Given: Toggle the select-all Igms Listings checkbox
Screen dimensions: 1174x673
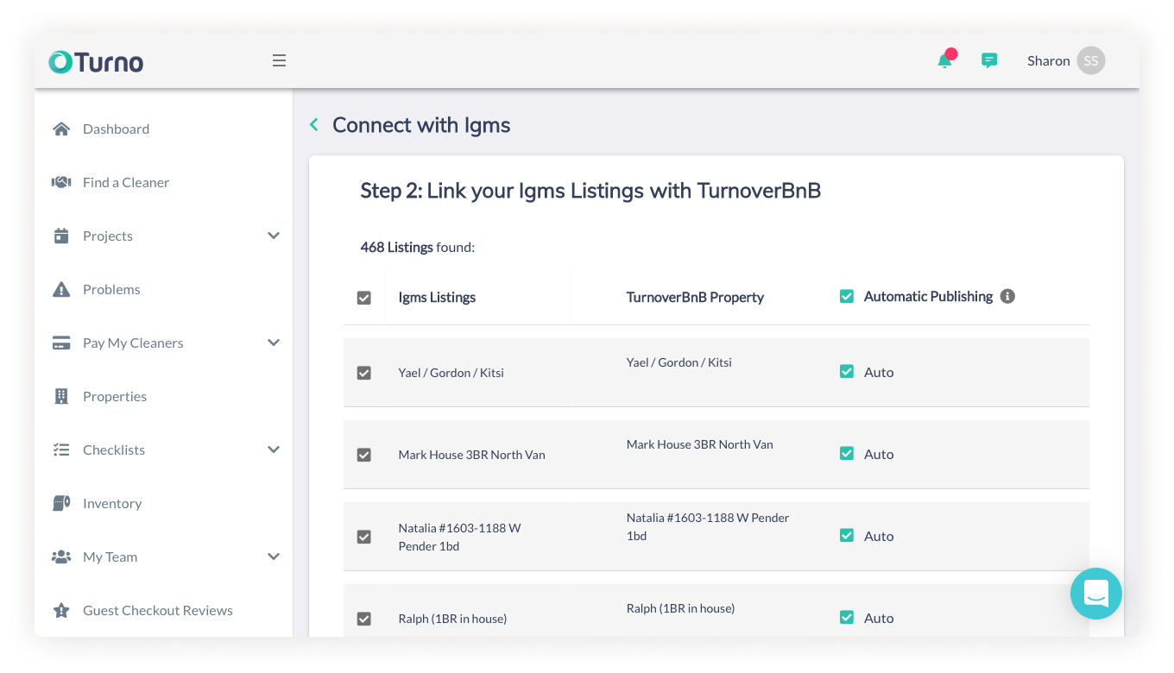Looking at the screenshot, I should (364, 298).
